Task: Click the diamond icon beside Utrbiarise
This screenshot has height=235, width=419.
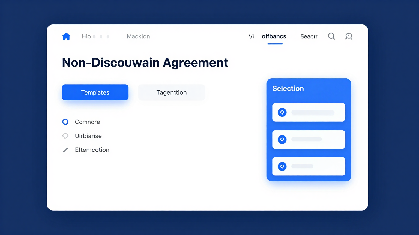Action: pos(65,136)
